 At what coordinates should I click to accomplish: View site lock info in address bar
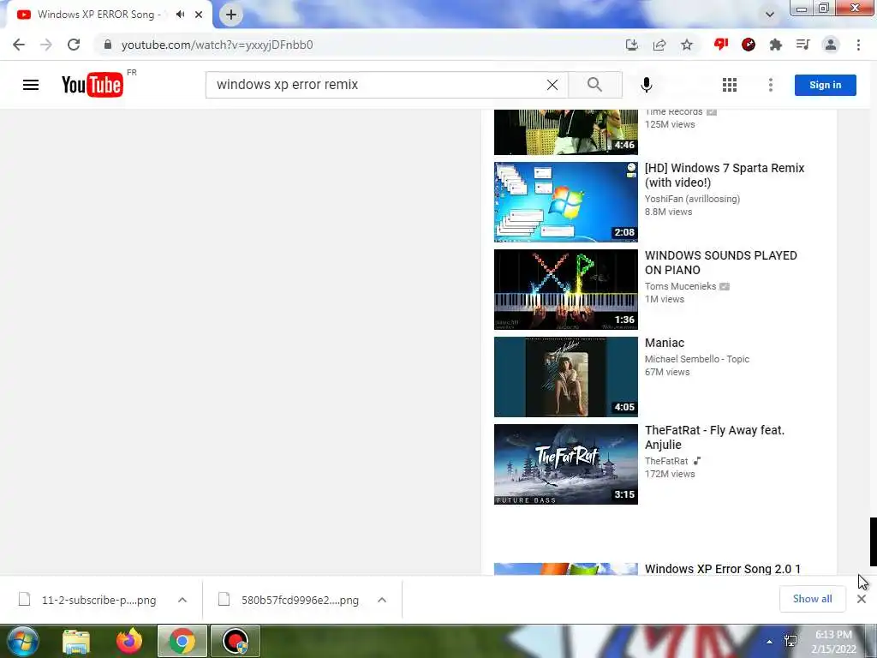(108, 45)
